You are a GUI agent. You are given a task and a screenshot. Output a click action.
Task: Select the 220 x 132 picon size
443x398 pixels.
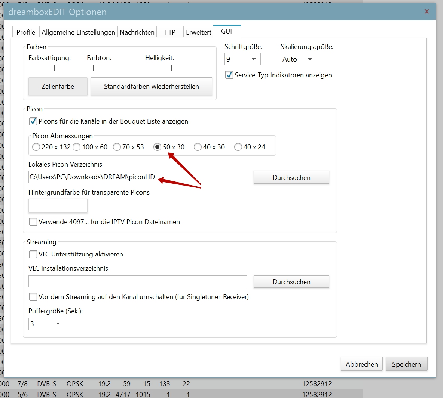36,147
